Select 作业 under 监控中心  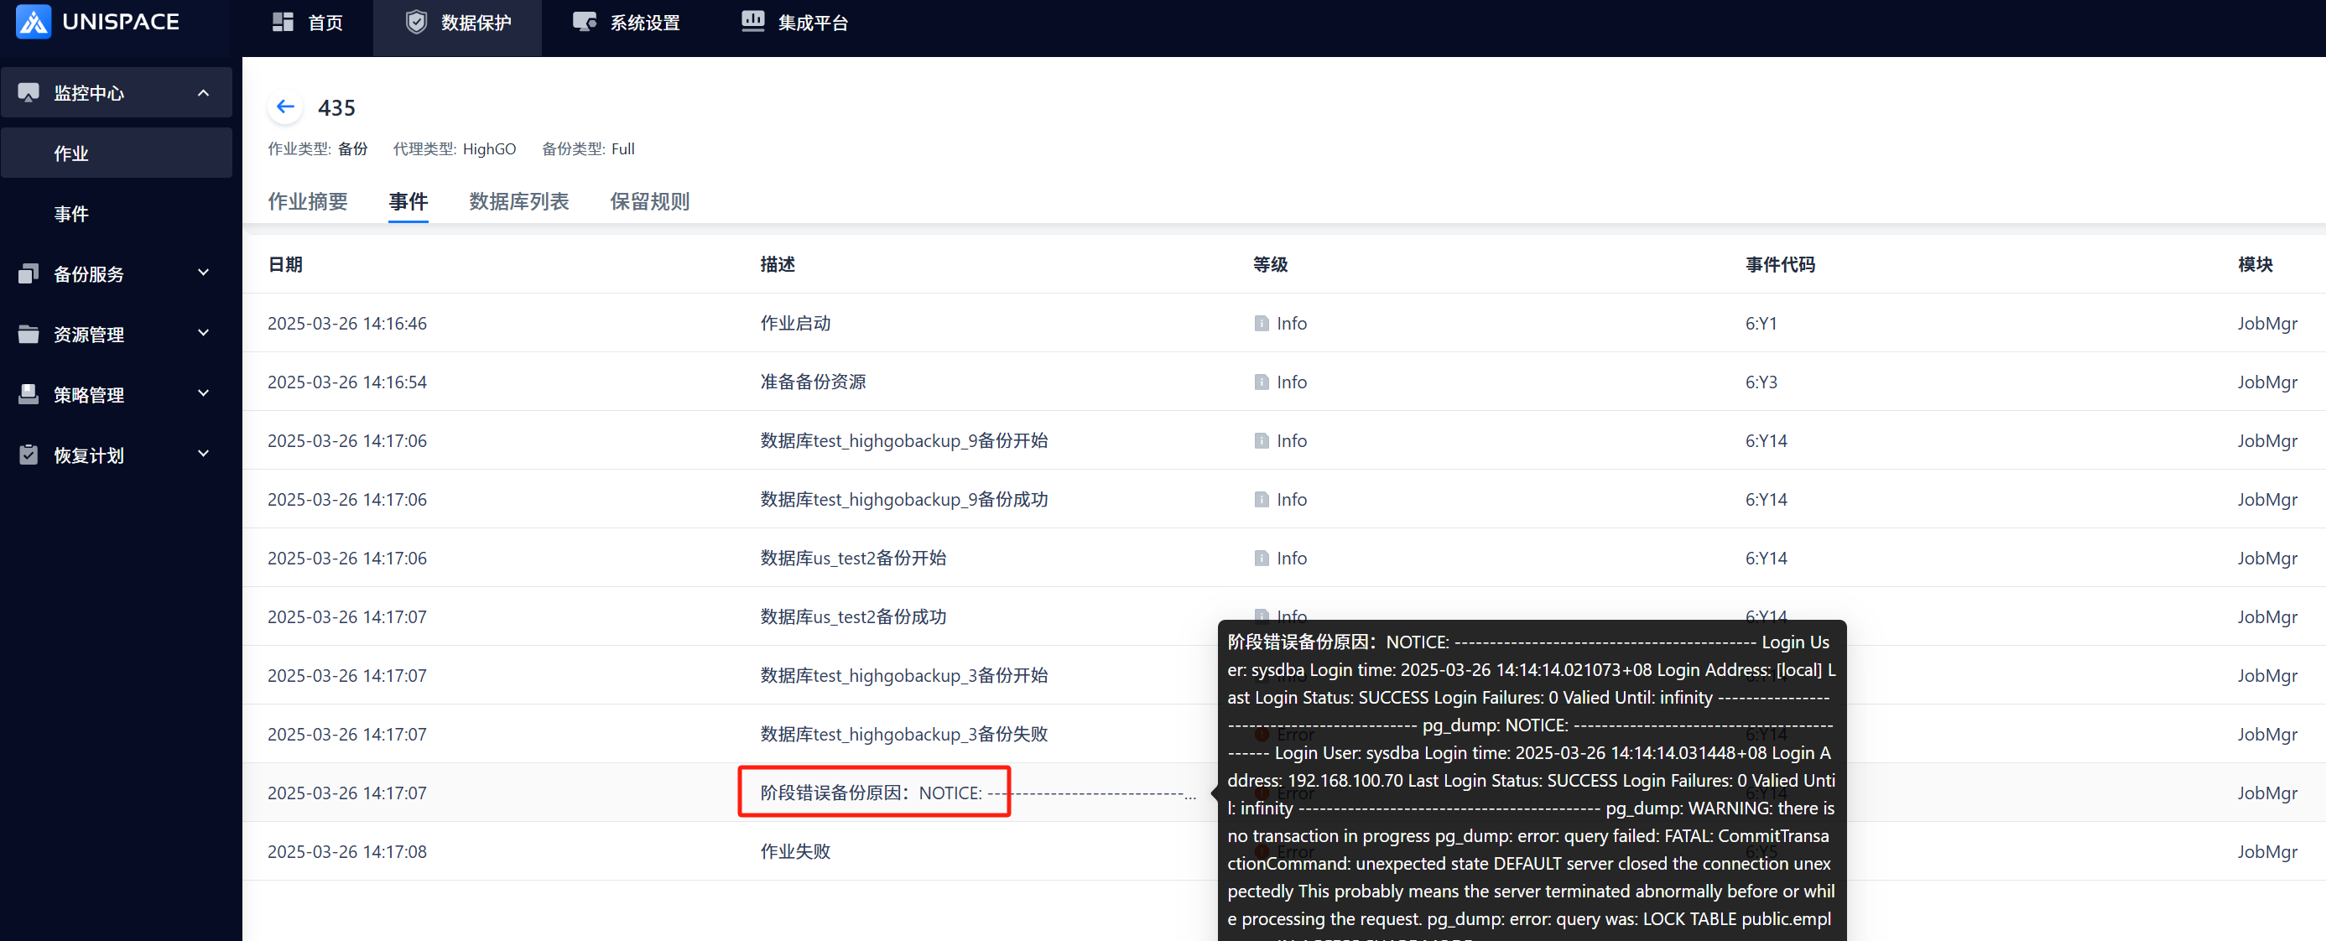click(71, 153)
